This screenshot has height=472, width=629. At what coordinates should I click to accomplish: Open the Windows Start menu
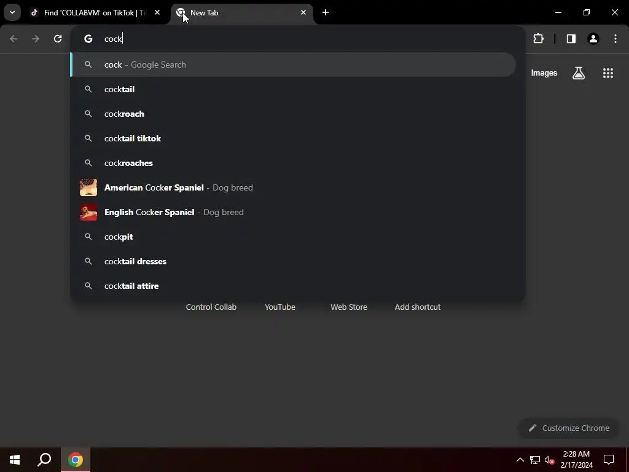(x=15, y=460)
